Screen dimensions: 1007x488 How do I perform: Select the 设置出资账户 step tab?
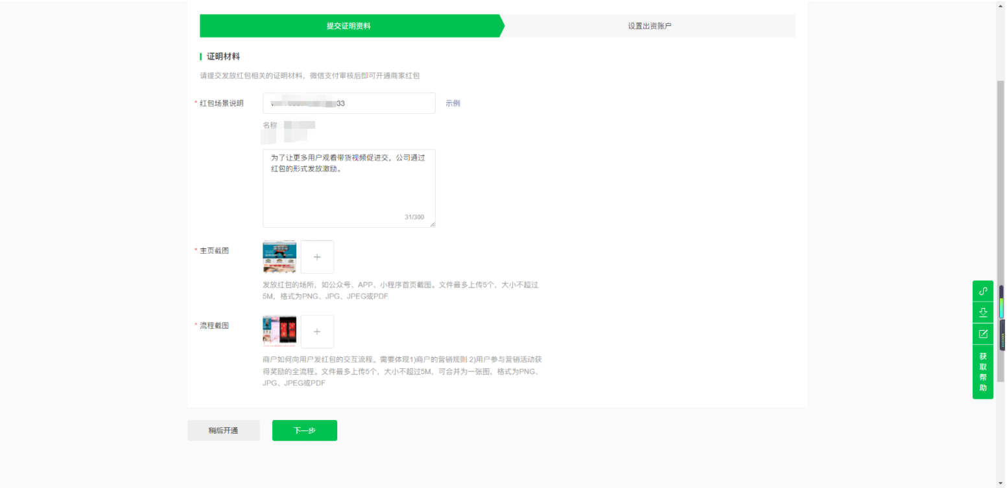(x=649, y=27)
